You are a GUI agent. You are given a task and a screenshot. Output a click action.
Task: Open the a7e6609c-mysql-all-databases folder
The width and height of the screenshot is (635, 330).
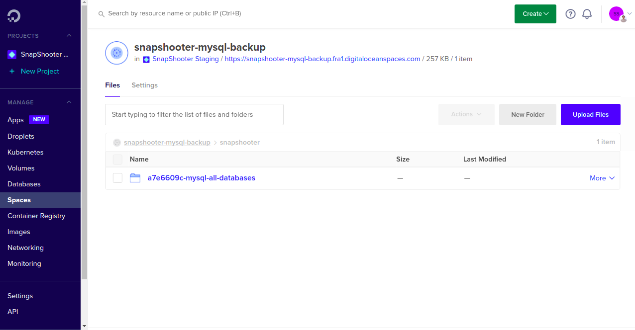[x=202, y=178]
